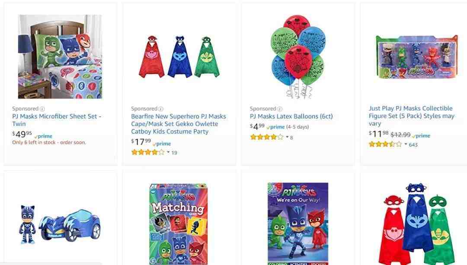Expand rating breakdown arrow beside 643 reviews
467x265 pixels.
click(406, 144)
